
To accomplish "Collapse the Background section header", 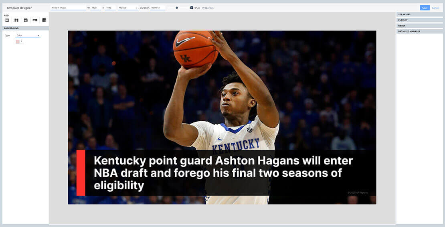I will click(26, 28).
